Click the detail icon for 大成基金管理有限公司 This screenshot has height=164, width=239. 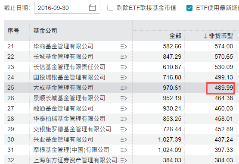pyautogui.click(x=124, y=88)
